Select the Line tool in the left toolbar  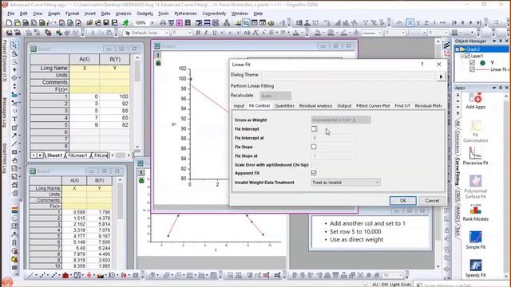coord(14,143)
